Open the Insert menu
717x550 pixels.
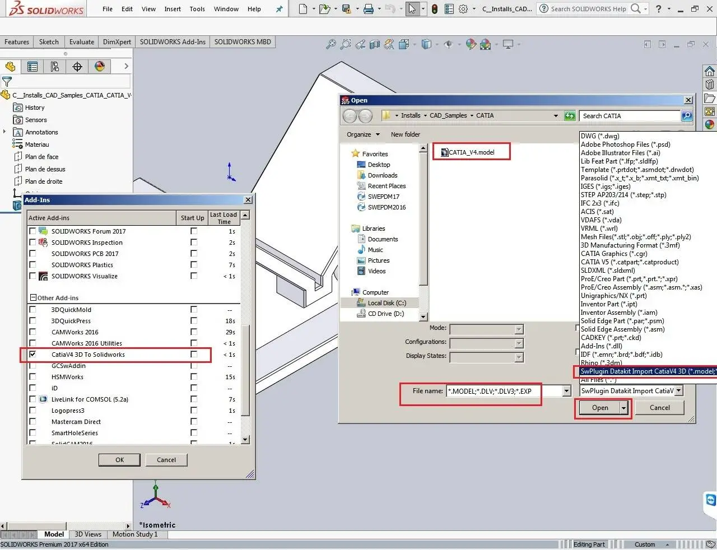tap(173, 9)
